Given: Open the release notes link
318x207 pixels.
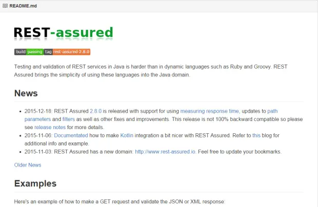Looking at the screenshot, I should pyautogui.click(x=50, y=128).
